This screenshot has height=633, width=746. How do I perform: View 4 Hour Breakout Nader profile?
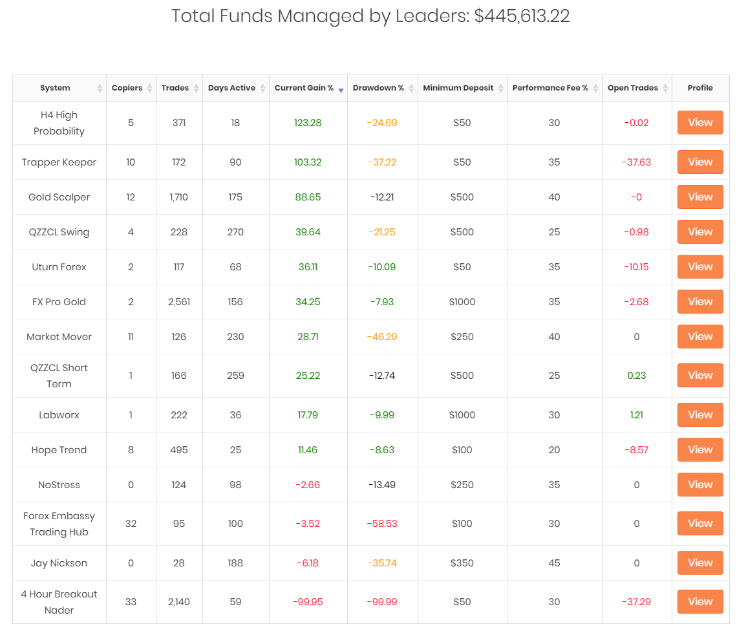[700, 602]
